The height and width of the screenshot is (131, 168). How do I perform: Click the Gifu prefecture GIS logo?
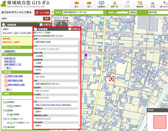click(x=3, y=4)
